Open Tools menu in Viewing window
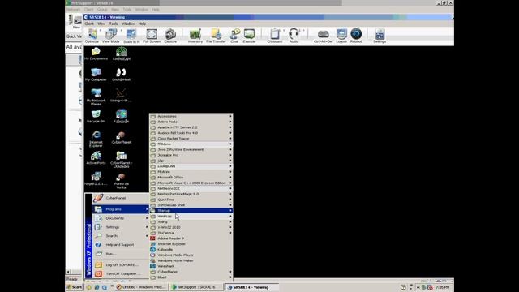 click(114, 24)
